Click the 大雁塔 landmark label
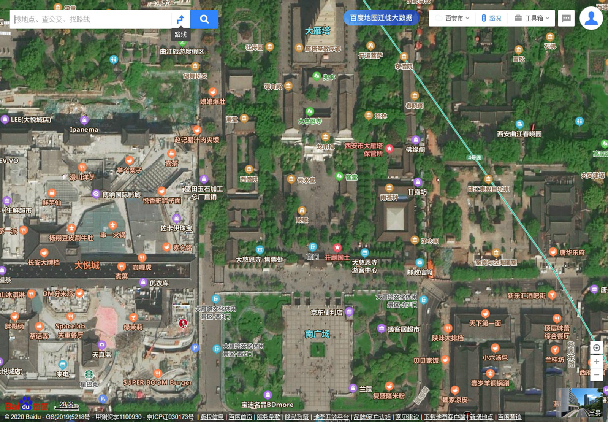The image size is (608, 422). pos(317,31)
